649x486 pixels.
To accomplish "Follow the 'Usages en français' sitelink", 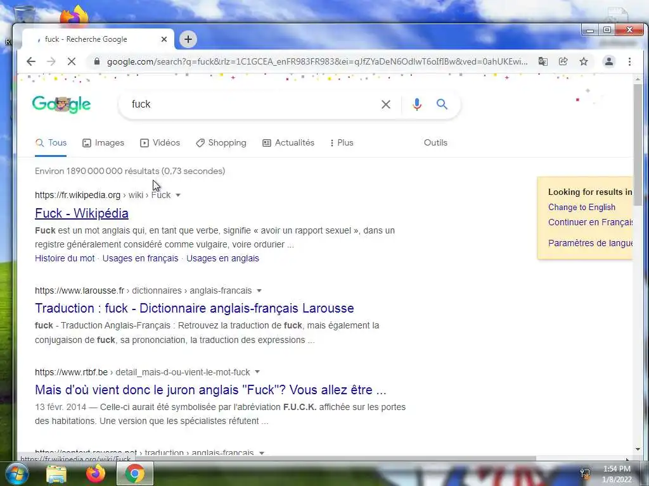I will 140,258.
